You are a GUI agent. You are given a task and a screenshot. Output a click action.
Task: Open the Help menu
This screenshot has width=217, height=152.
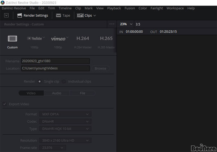click(191, 8)
